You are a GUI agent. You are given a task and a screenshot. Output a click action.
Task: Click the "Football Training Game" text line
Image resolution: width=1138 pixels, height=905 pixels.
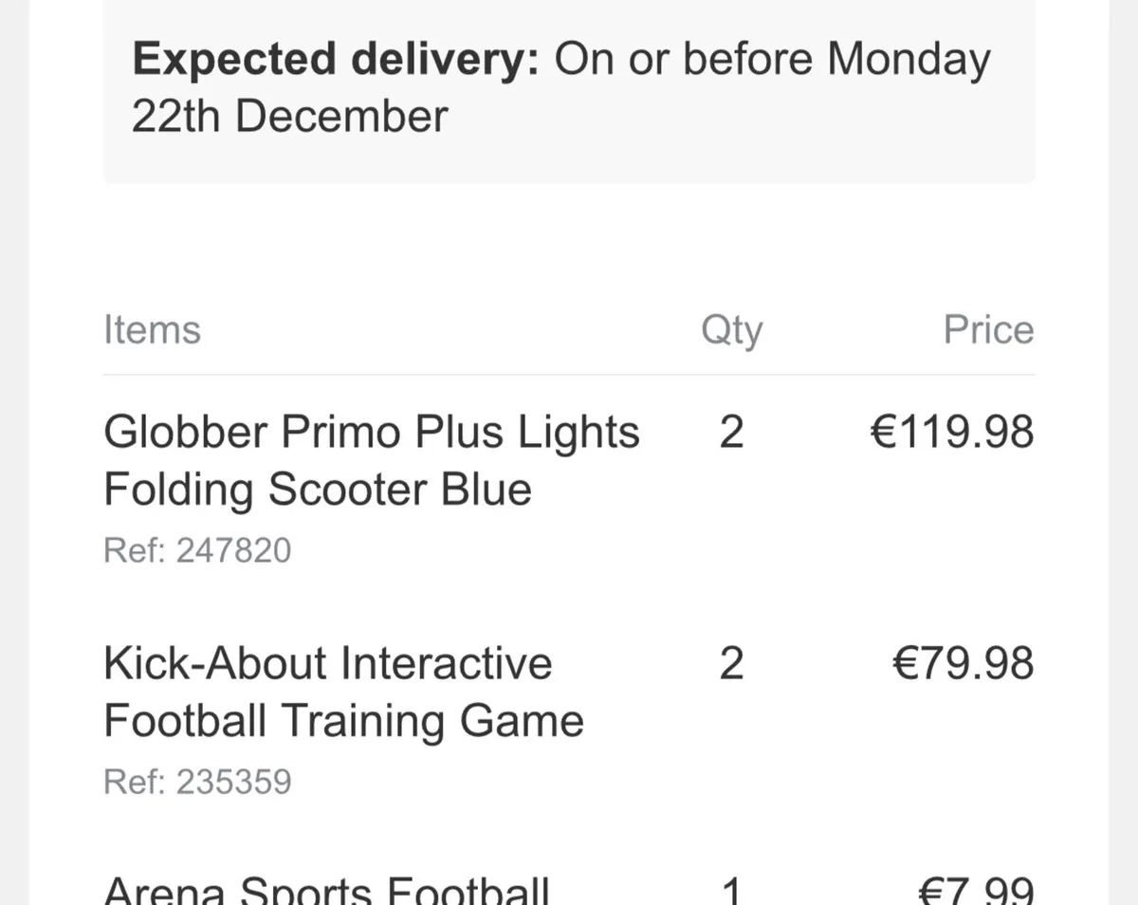click(343, 721)
